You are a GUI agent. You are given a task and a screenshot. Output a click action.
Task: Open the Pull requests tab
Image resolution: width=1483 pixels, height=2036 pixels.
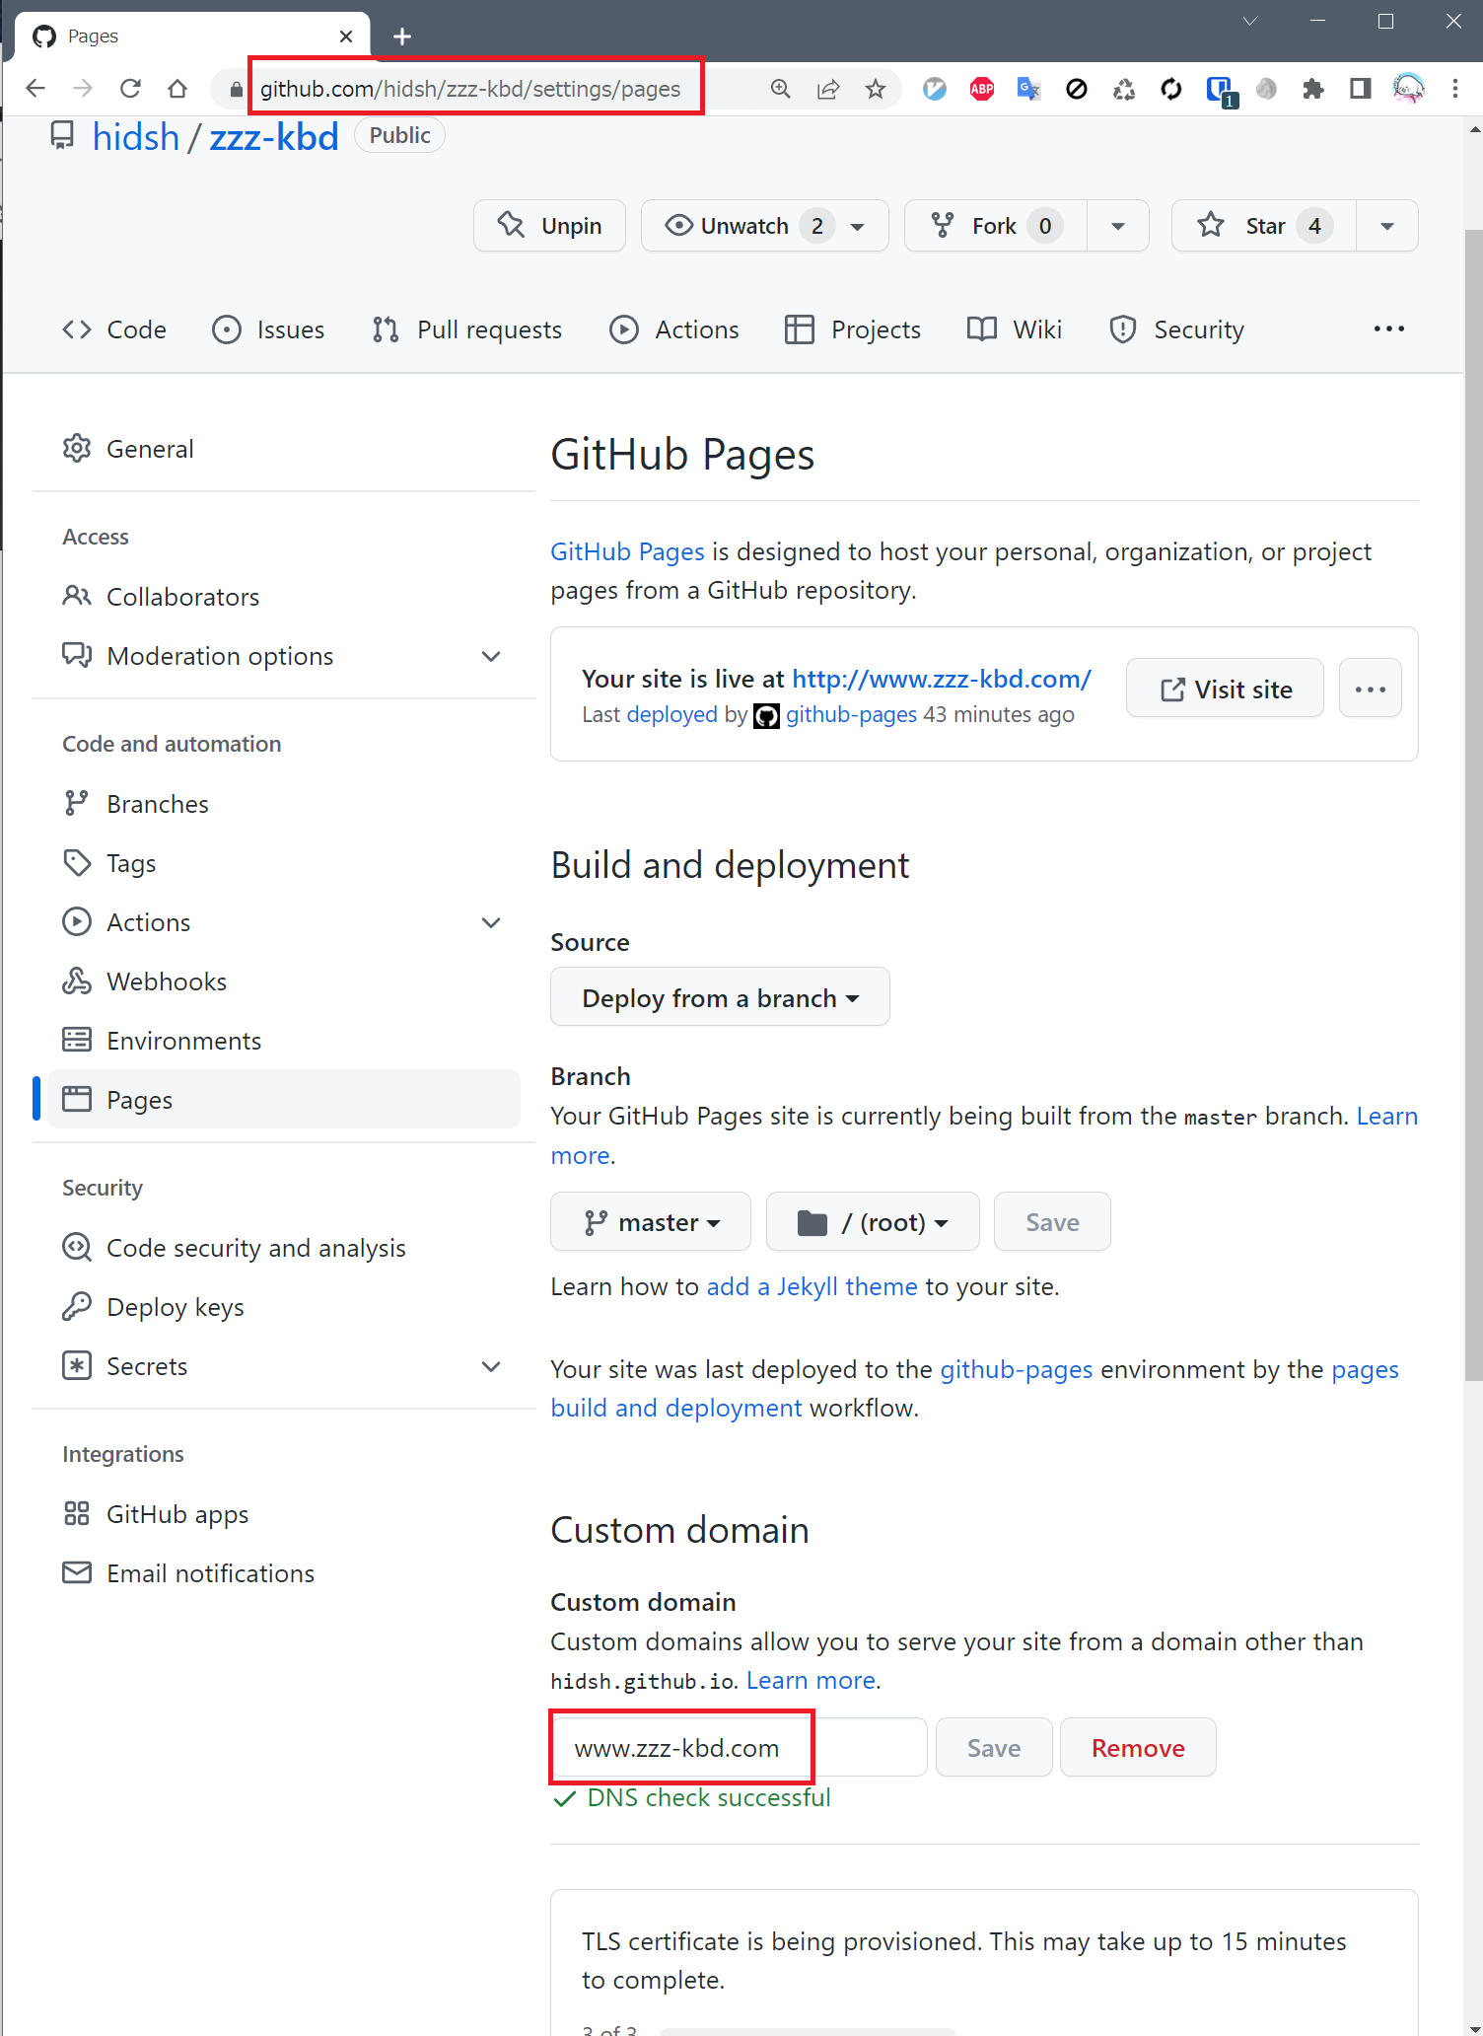coord(467,329)
